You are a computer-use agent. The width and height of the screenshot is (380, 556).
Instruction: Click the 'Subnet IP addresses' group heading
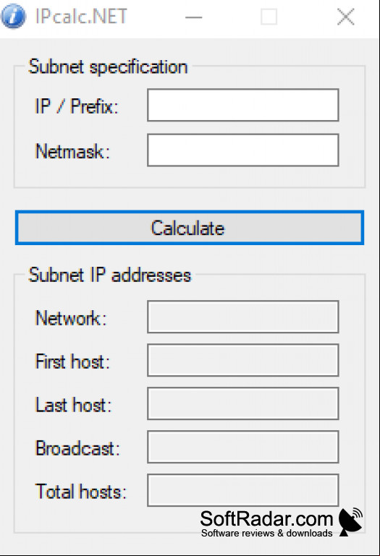coord(110,275)
